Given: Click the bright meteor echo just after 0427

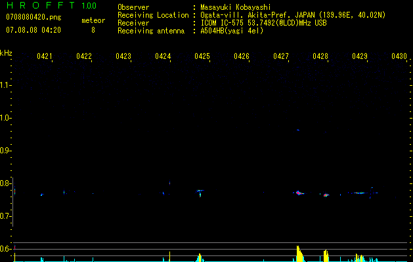Looking at the screenshot, I should [299, 193].
